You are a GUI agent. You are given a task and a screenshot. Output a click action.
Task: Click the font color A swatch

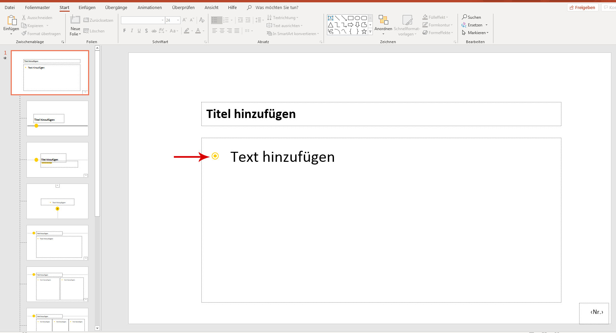[198, 31]
